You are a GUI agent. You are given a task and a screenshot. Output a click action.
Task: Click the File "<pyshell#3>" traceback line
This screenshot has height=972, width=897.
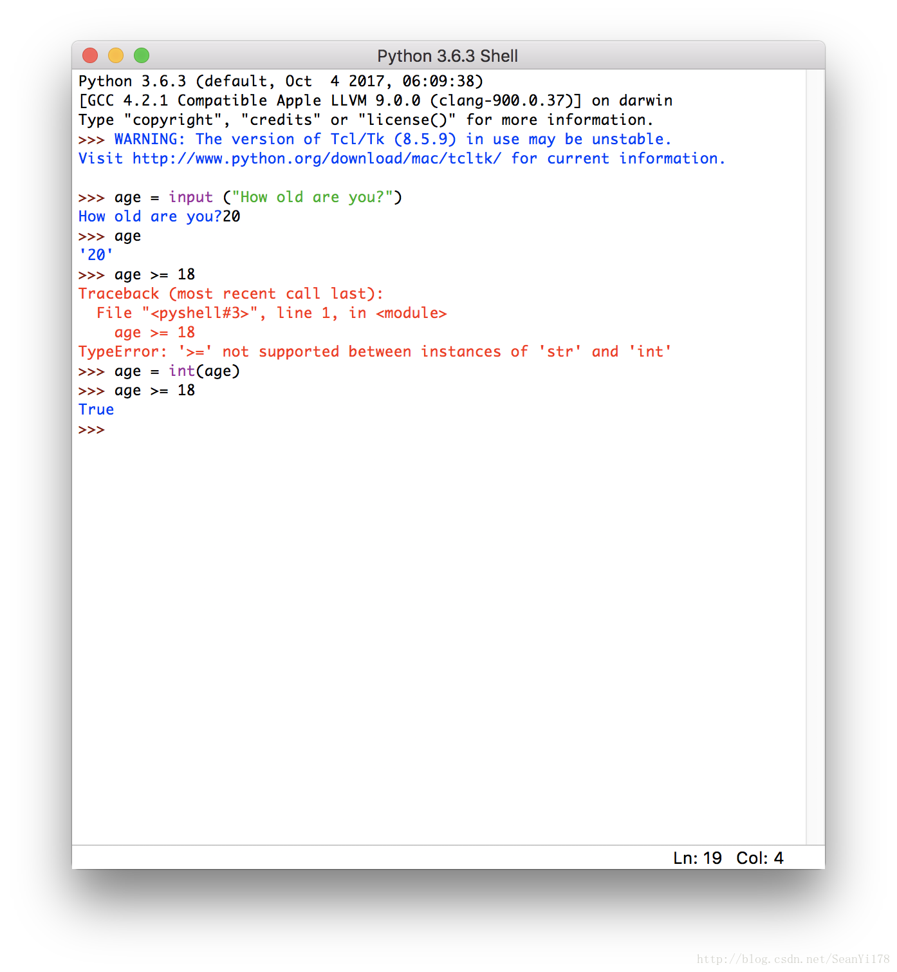[272, 313]
